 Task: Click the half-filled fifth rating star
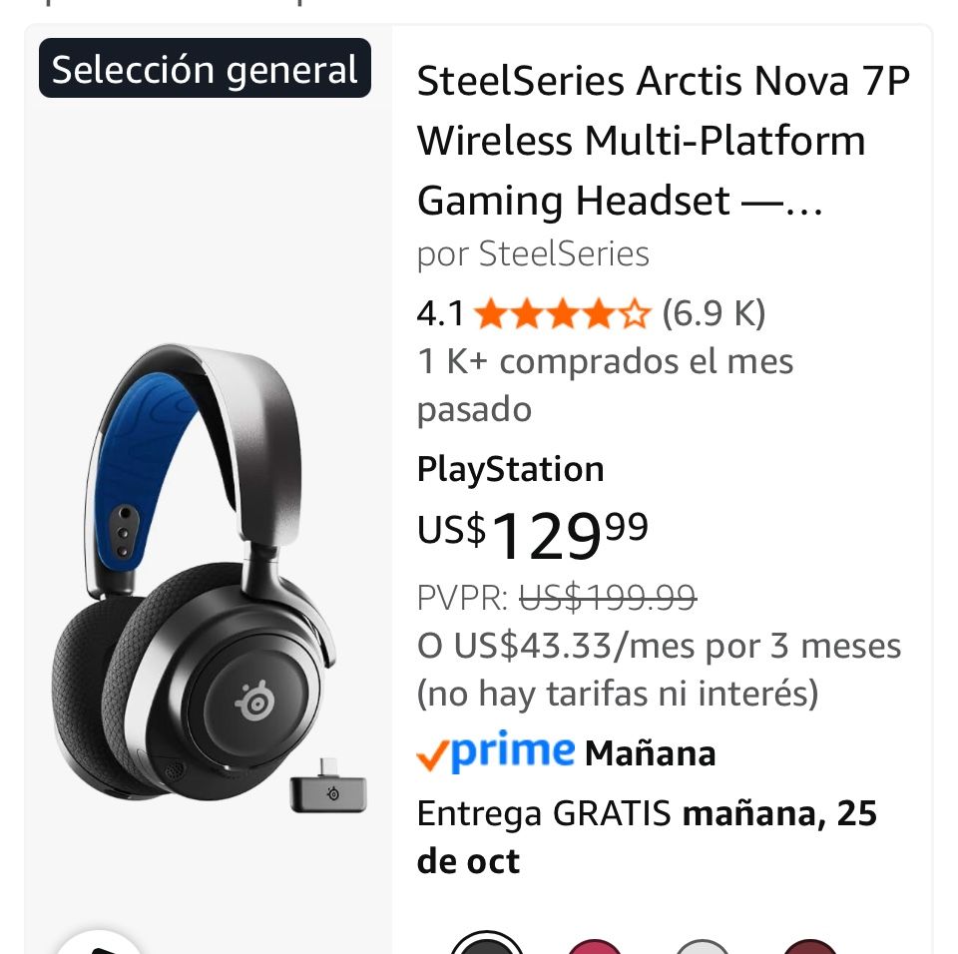click(636, 313)
